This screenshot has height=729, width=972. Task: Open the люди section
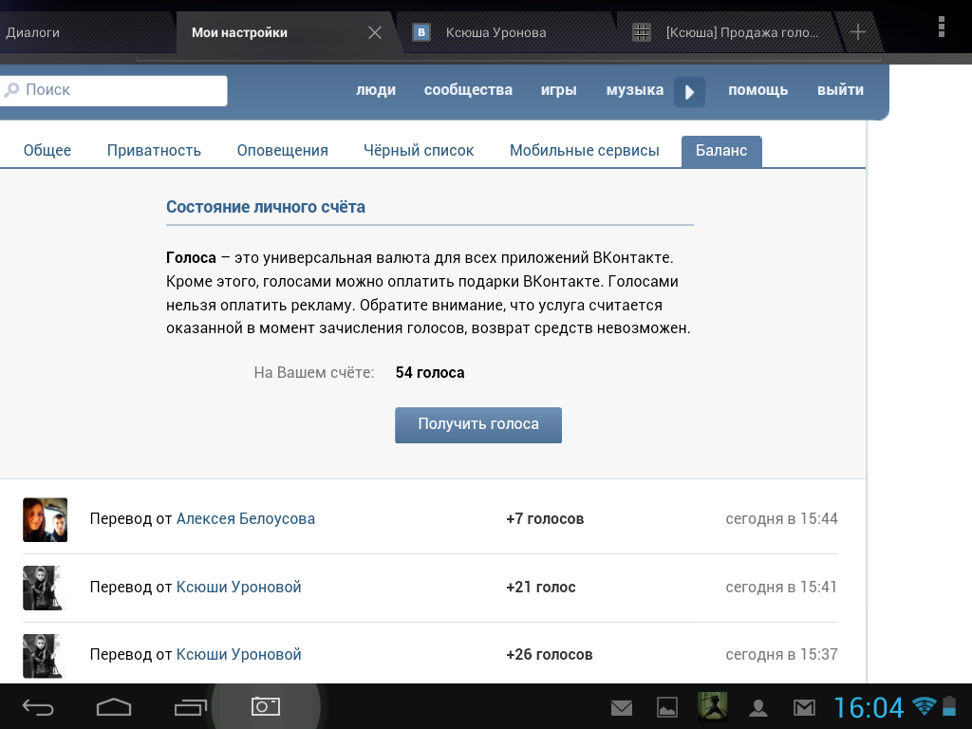click(x=376, y=90)
